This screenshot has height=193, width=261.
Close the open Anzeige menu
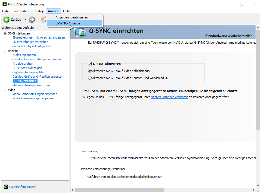(54, 11)
